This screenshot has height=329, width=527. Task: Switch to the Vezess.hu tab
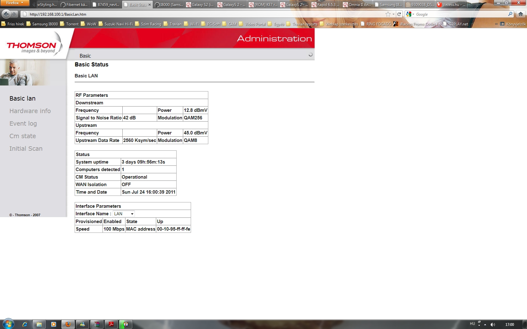(451, 5)
